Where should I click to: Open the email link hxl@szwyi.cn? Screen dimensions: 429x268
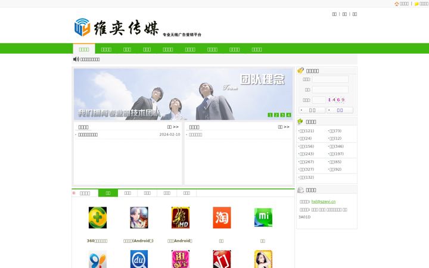pos(324,201)
